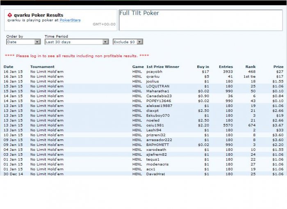287x209 pixels.
Task: Select winner name tequs1
Action: click(x=153, y=159)
